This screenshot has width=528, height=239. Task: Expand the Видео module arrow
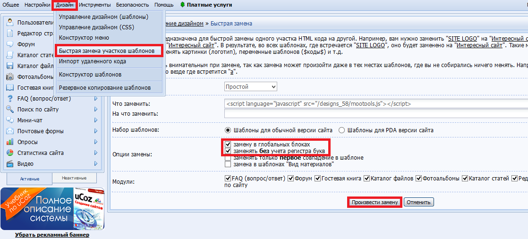pyautogui.click(x=96, y=163)
